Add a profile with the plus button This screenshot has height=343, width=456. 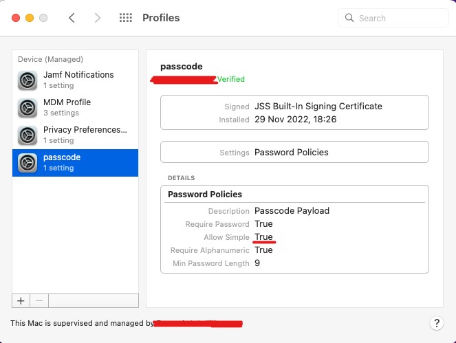[x=21, y=301]
